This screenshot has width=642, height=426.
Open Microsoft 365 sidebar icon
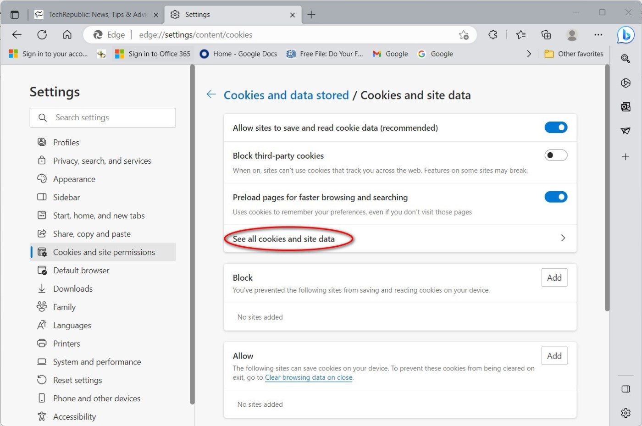pos(625,83)
